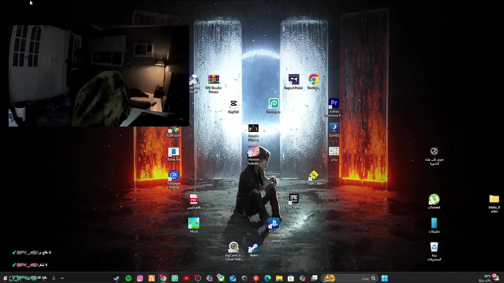Open the Recycle Bin سلة المحذوفات
This screenshot has width=504, height=283.
coord(434,252)
